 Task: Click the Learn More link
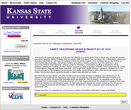9,82
